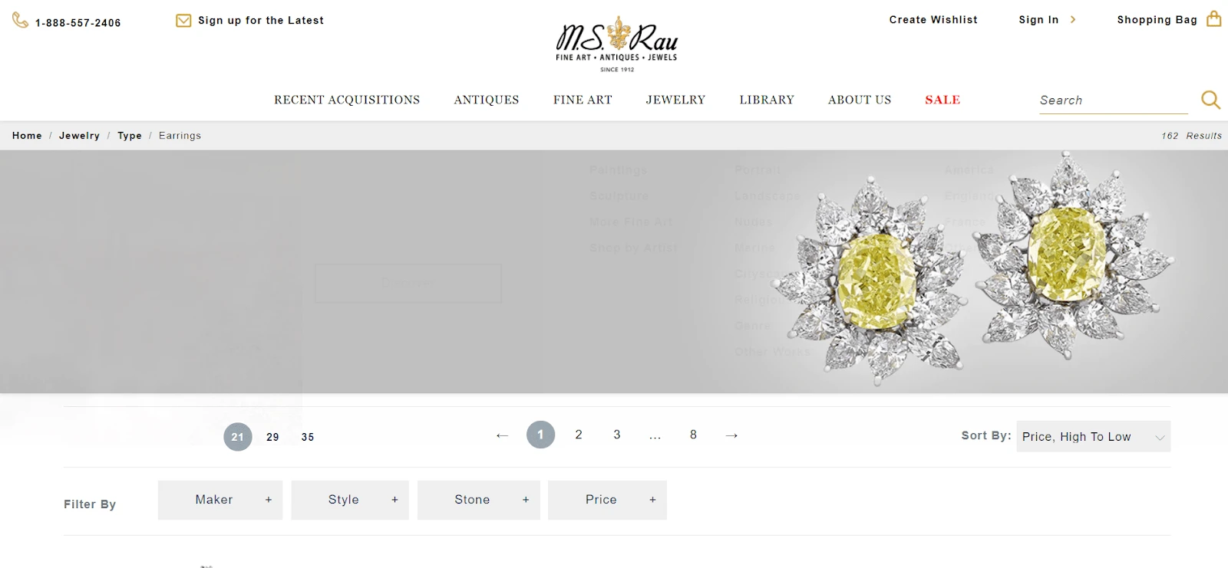Show 29 items per page
1228x568 pixels.
272,437
